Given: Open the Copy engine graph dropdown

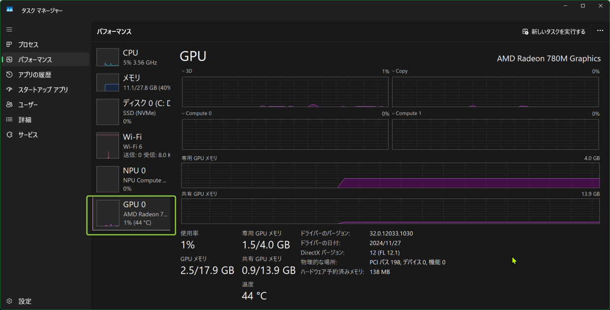Looking at the screenshot, I should (x=394, y=71).
